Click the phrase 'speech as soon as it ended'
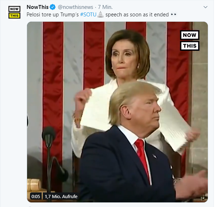The width and height of the screenshot is (221, 207). tap(137, 15)
